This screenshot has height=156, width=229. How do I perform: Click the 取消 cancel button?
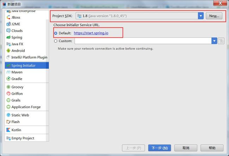[186, 148]
